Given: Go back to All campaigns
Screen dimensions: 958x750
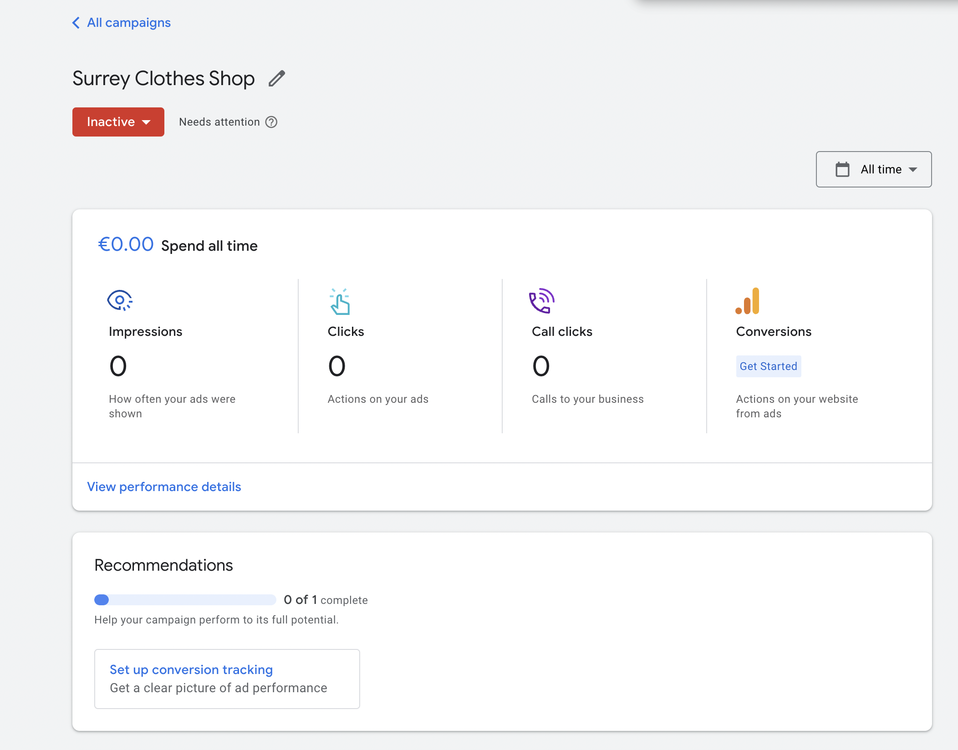Looking at the screenshot, I should 128,23.
